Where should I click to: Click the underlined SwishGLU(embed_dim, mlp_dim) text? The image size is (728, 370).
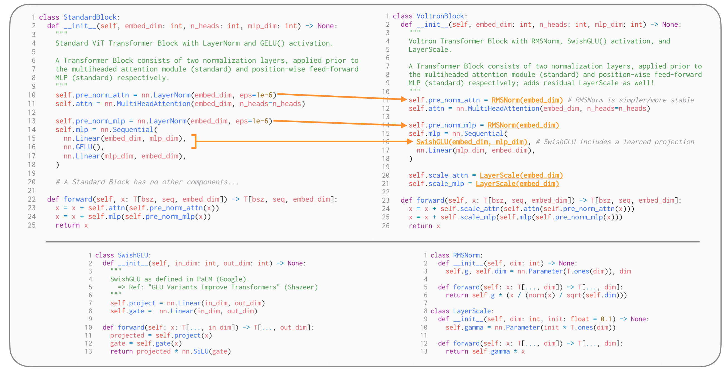[472, 142]
